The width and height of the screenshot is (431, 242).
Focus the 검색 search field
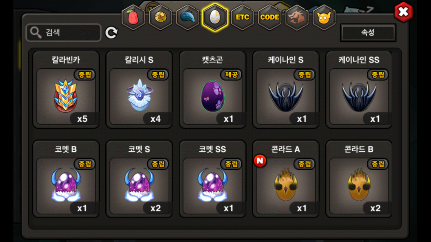pos(64,32)
